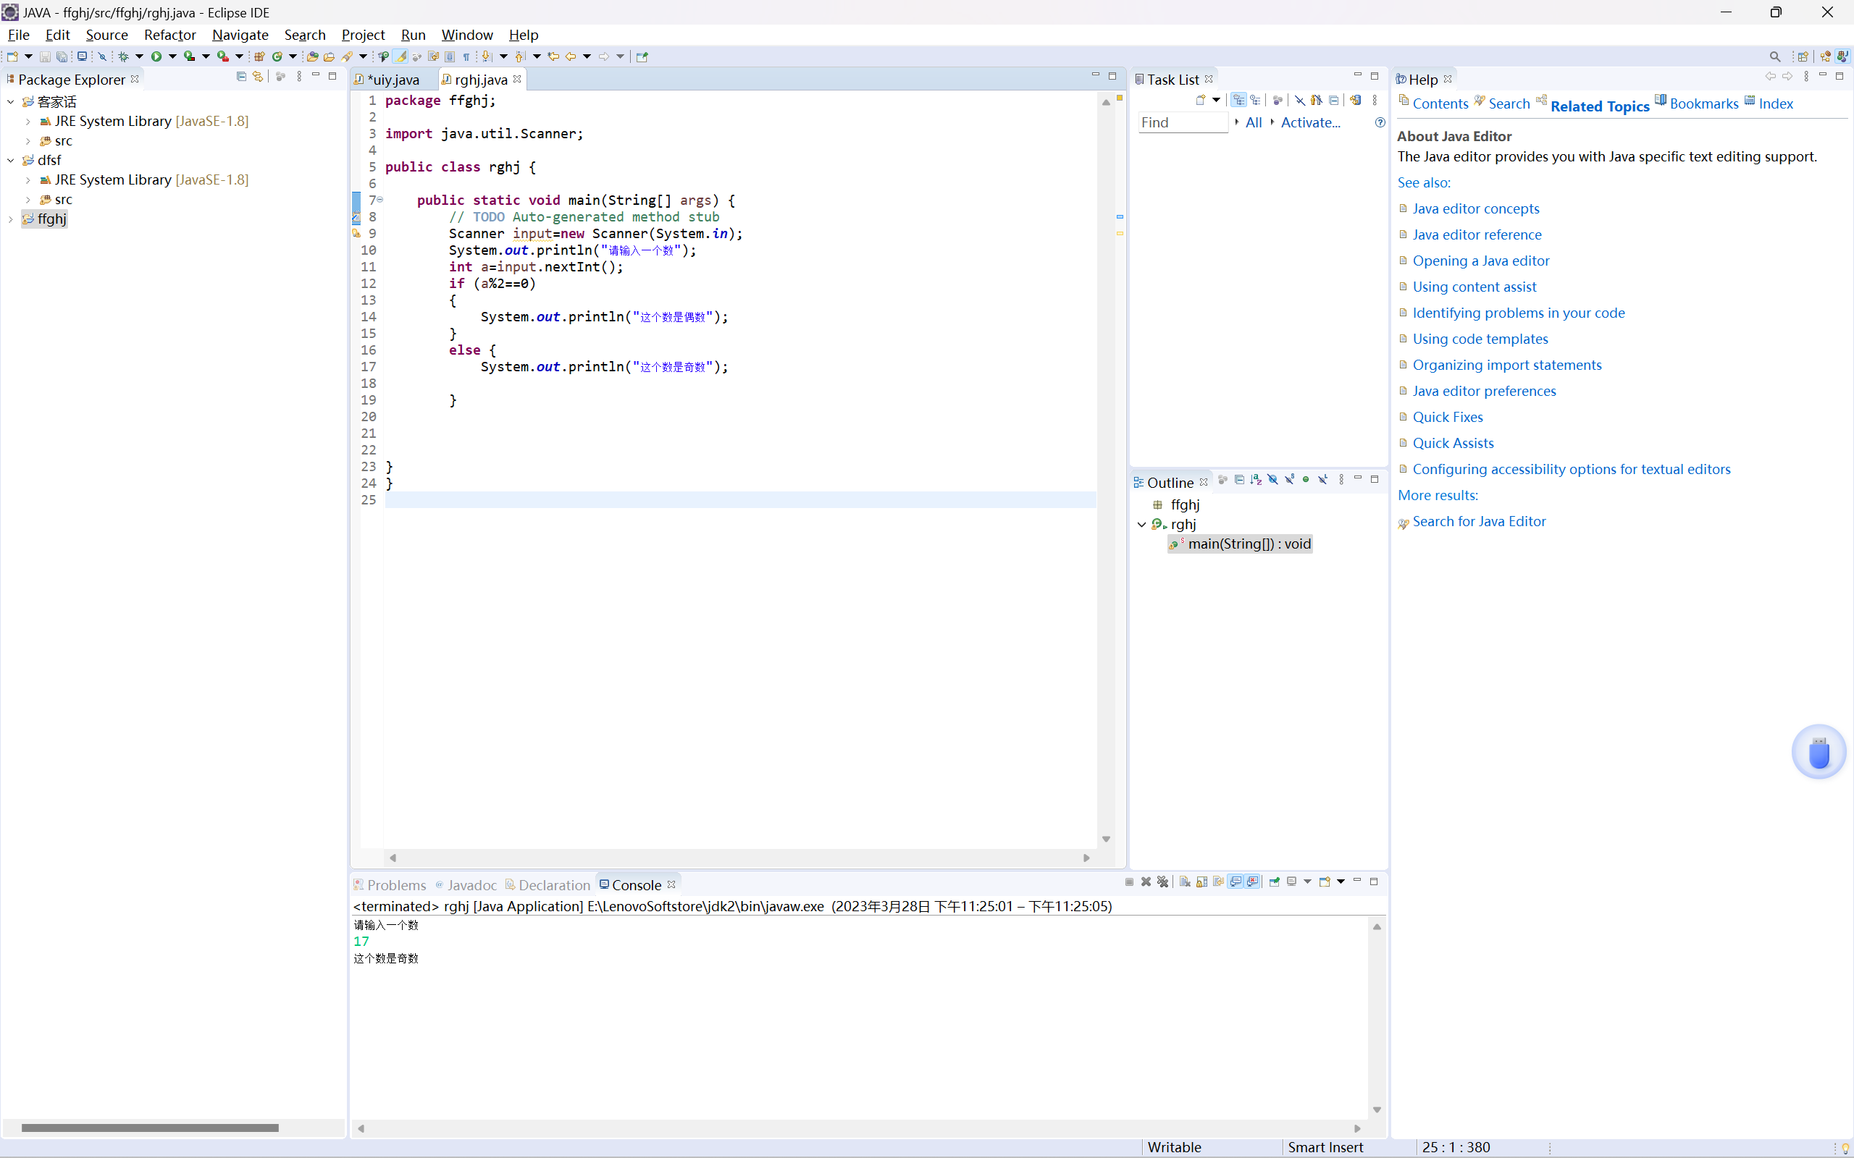Viewport: 1854px width, 1158px height.
Task: Click Synchronize Changed in Task List
Action: coord(1354,101)
